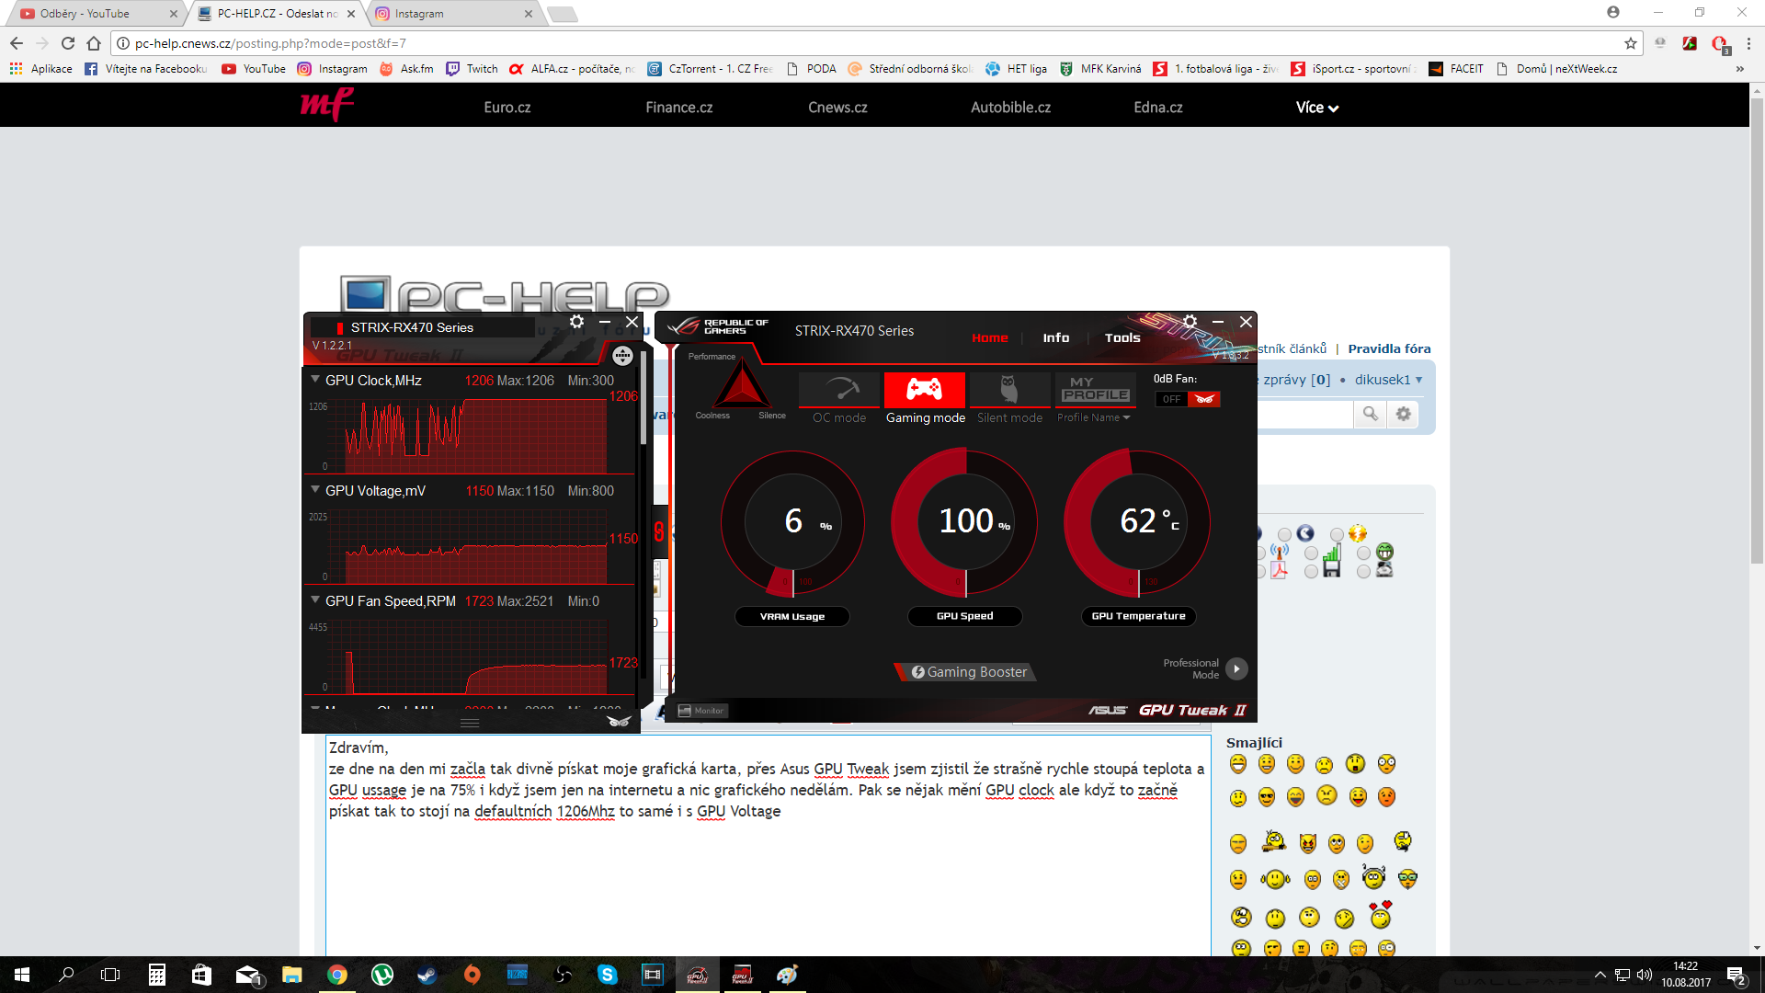Collapse the GPU Clock,MHz graph
The image size is (1765, 993).
point(315,379)
